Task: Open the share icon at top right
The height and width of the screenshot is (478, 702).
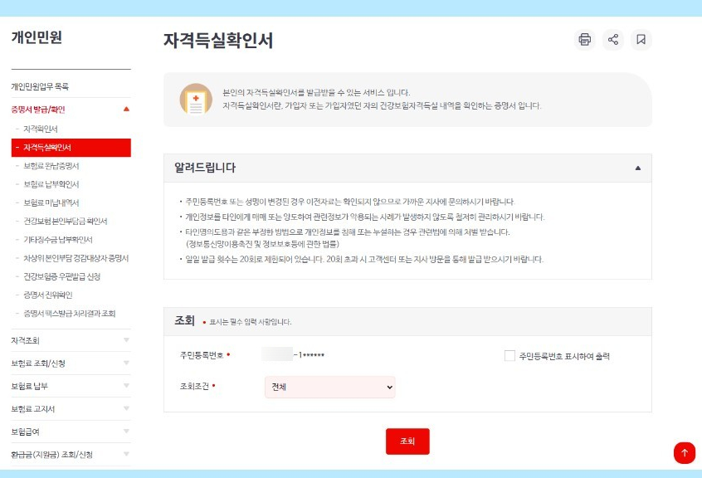Action: pos(613,39)
